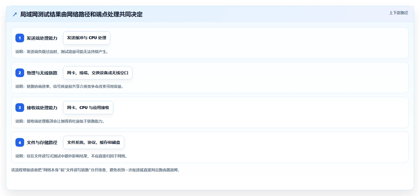Click the footer sentence starting 该流程帮助读者
420x196 pixels.
95,170
